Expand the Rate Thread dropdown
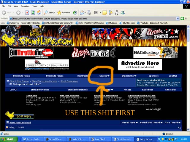 [172, 122]
